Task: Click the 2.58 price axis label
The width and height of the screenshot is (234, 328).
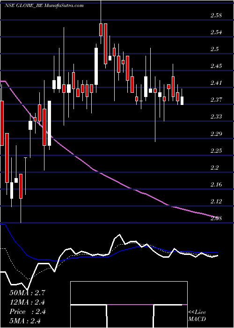Action: [x=216, y=15]
